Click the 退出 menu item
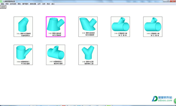 click(53, 4)
